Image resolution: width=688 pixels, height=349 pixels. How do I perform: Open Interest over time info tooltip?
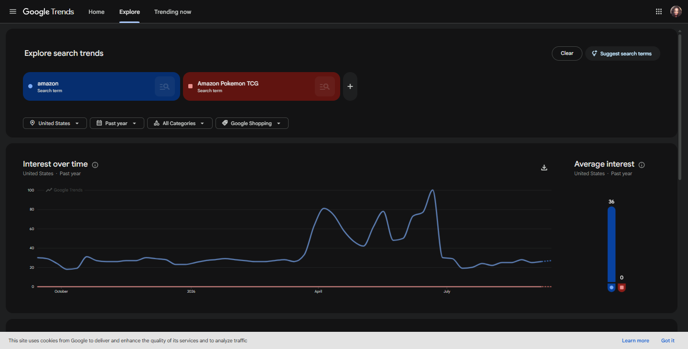coord(95,165)
